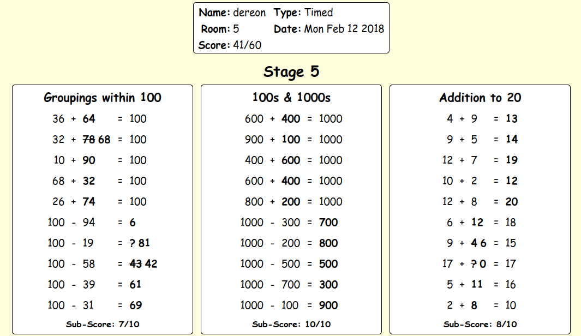
Task: Click the 'Groupings within 100' heading
Action: coord(103,98)
